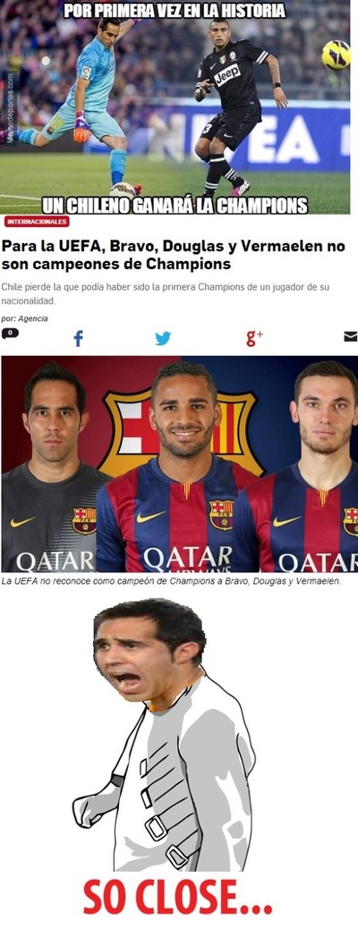Share the article on Google Plus
358x929 pixels.
[254, 338]
